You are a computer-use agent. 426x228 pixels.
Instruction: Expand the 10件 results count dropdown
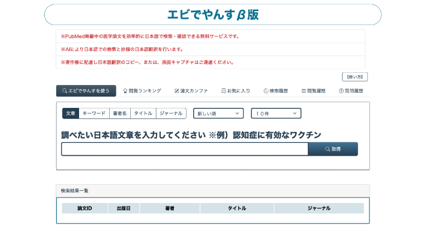pos(276,113)
